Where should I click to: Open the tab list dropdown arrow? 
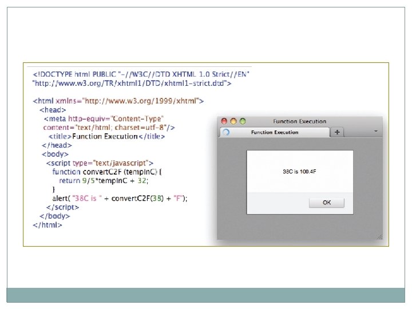tap(376, 131)
